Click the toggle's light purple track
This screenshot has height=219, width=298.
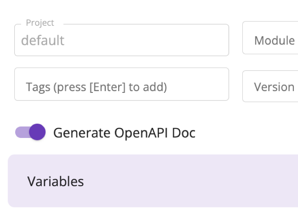(21, 132)
